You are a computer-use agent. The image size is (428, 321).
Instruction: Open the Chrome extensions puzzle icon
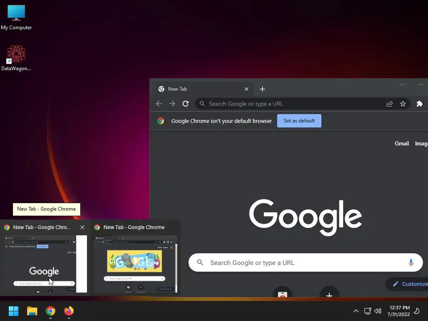420,104
